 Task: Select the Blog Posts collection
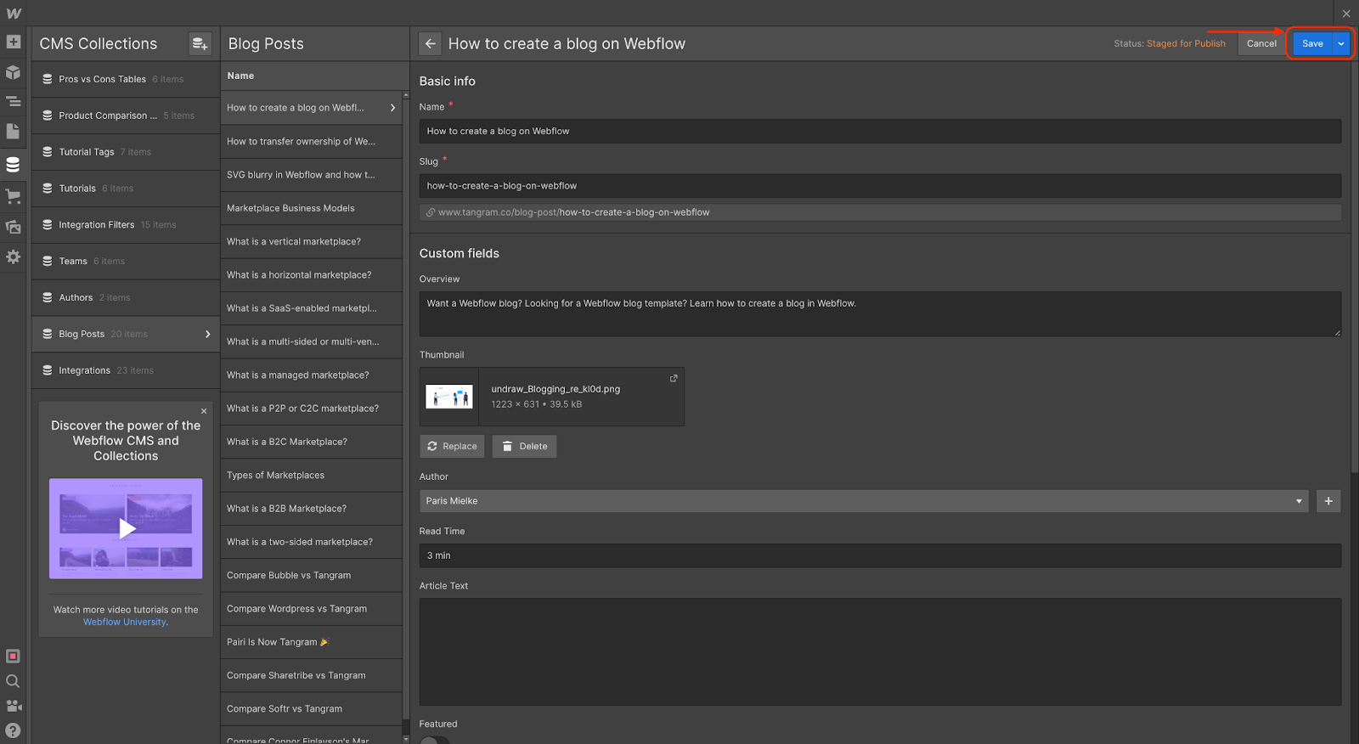click(x=126, y=335)
